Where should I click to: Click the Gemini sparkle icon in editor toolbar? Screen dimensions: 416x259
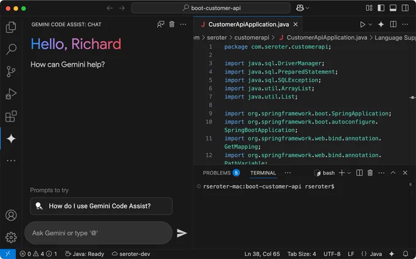381,24
